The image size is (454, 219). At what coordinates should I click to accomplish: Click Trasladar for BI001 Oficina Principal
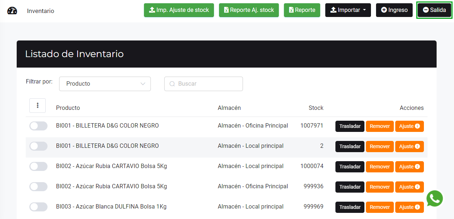click(x=350, y=126)
